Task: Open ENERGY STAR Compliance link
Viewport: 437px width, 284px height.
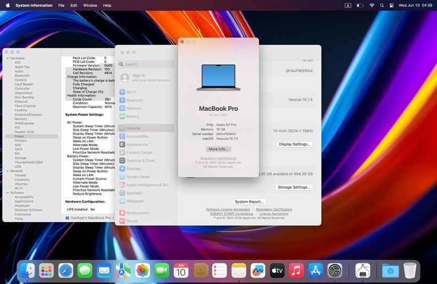Action: coord(232,214)
